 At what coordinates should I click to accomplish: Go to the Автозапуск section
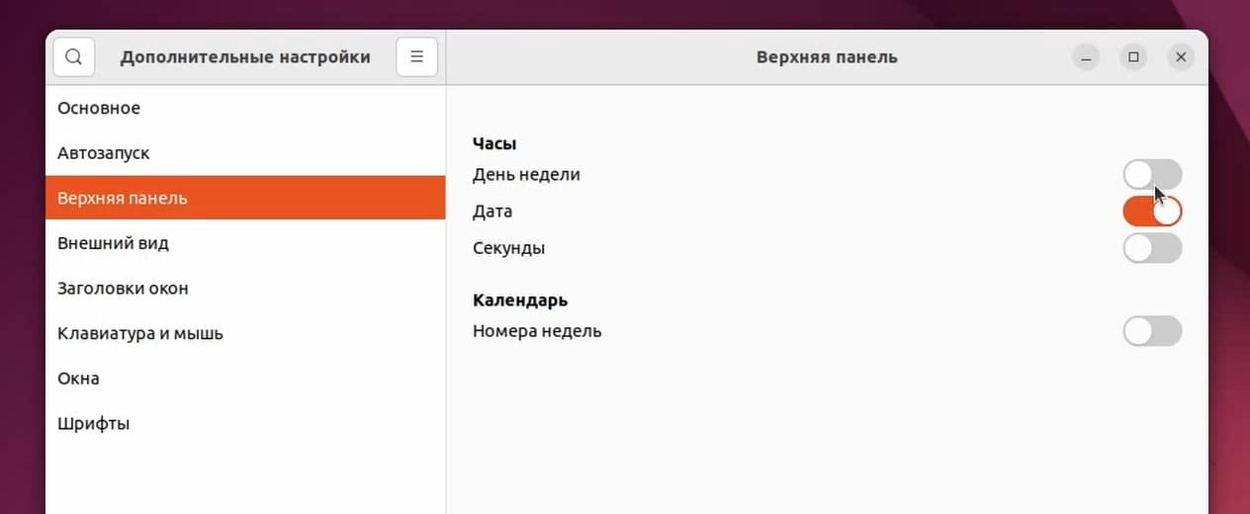245,153
